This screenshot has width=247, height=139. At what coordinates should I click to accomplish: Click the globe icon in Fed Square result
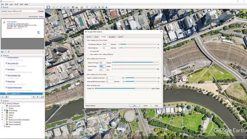click(39, 32)
